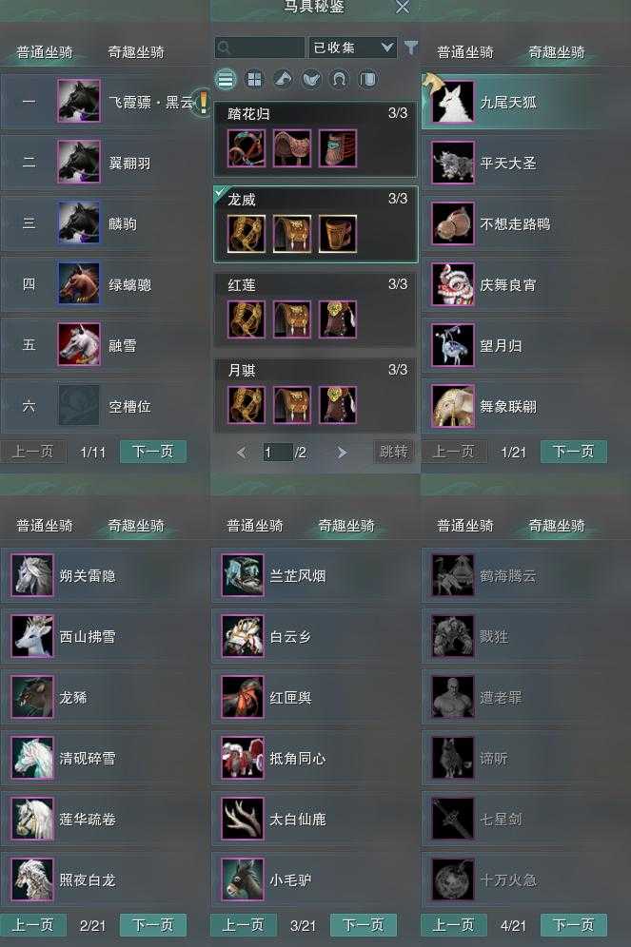Select the 小毛驴 donkey mount icon
Viewport: 631px width, 947px height.
pos(243,879)
